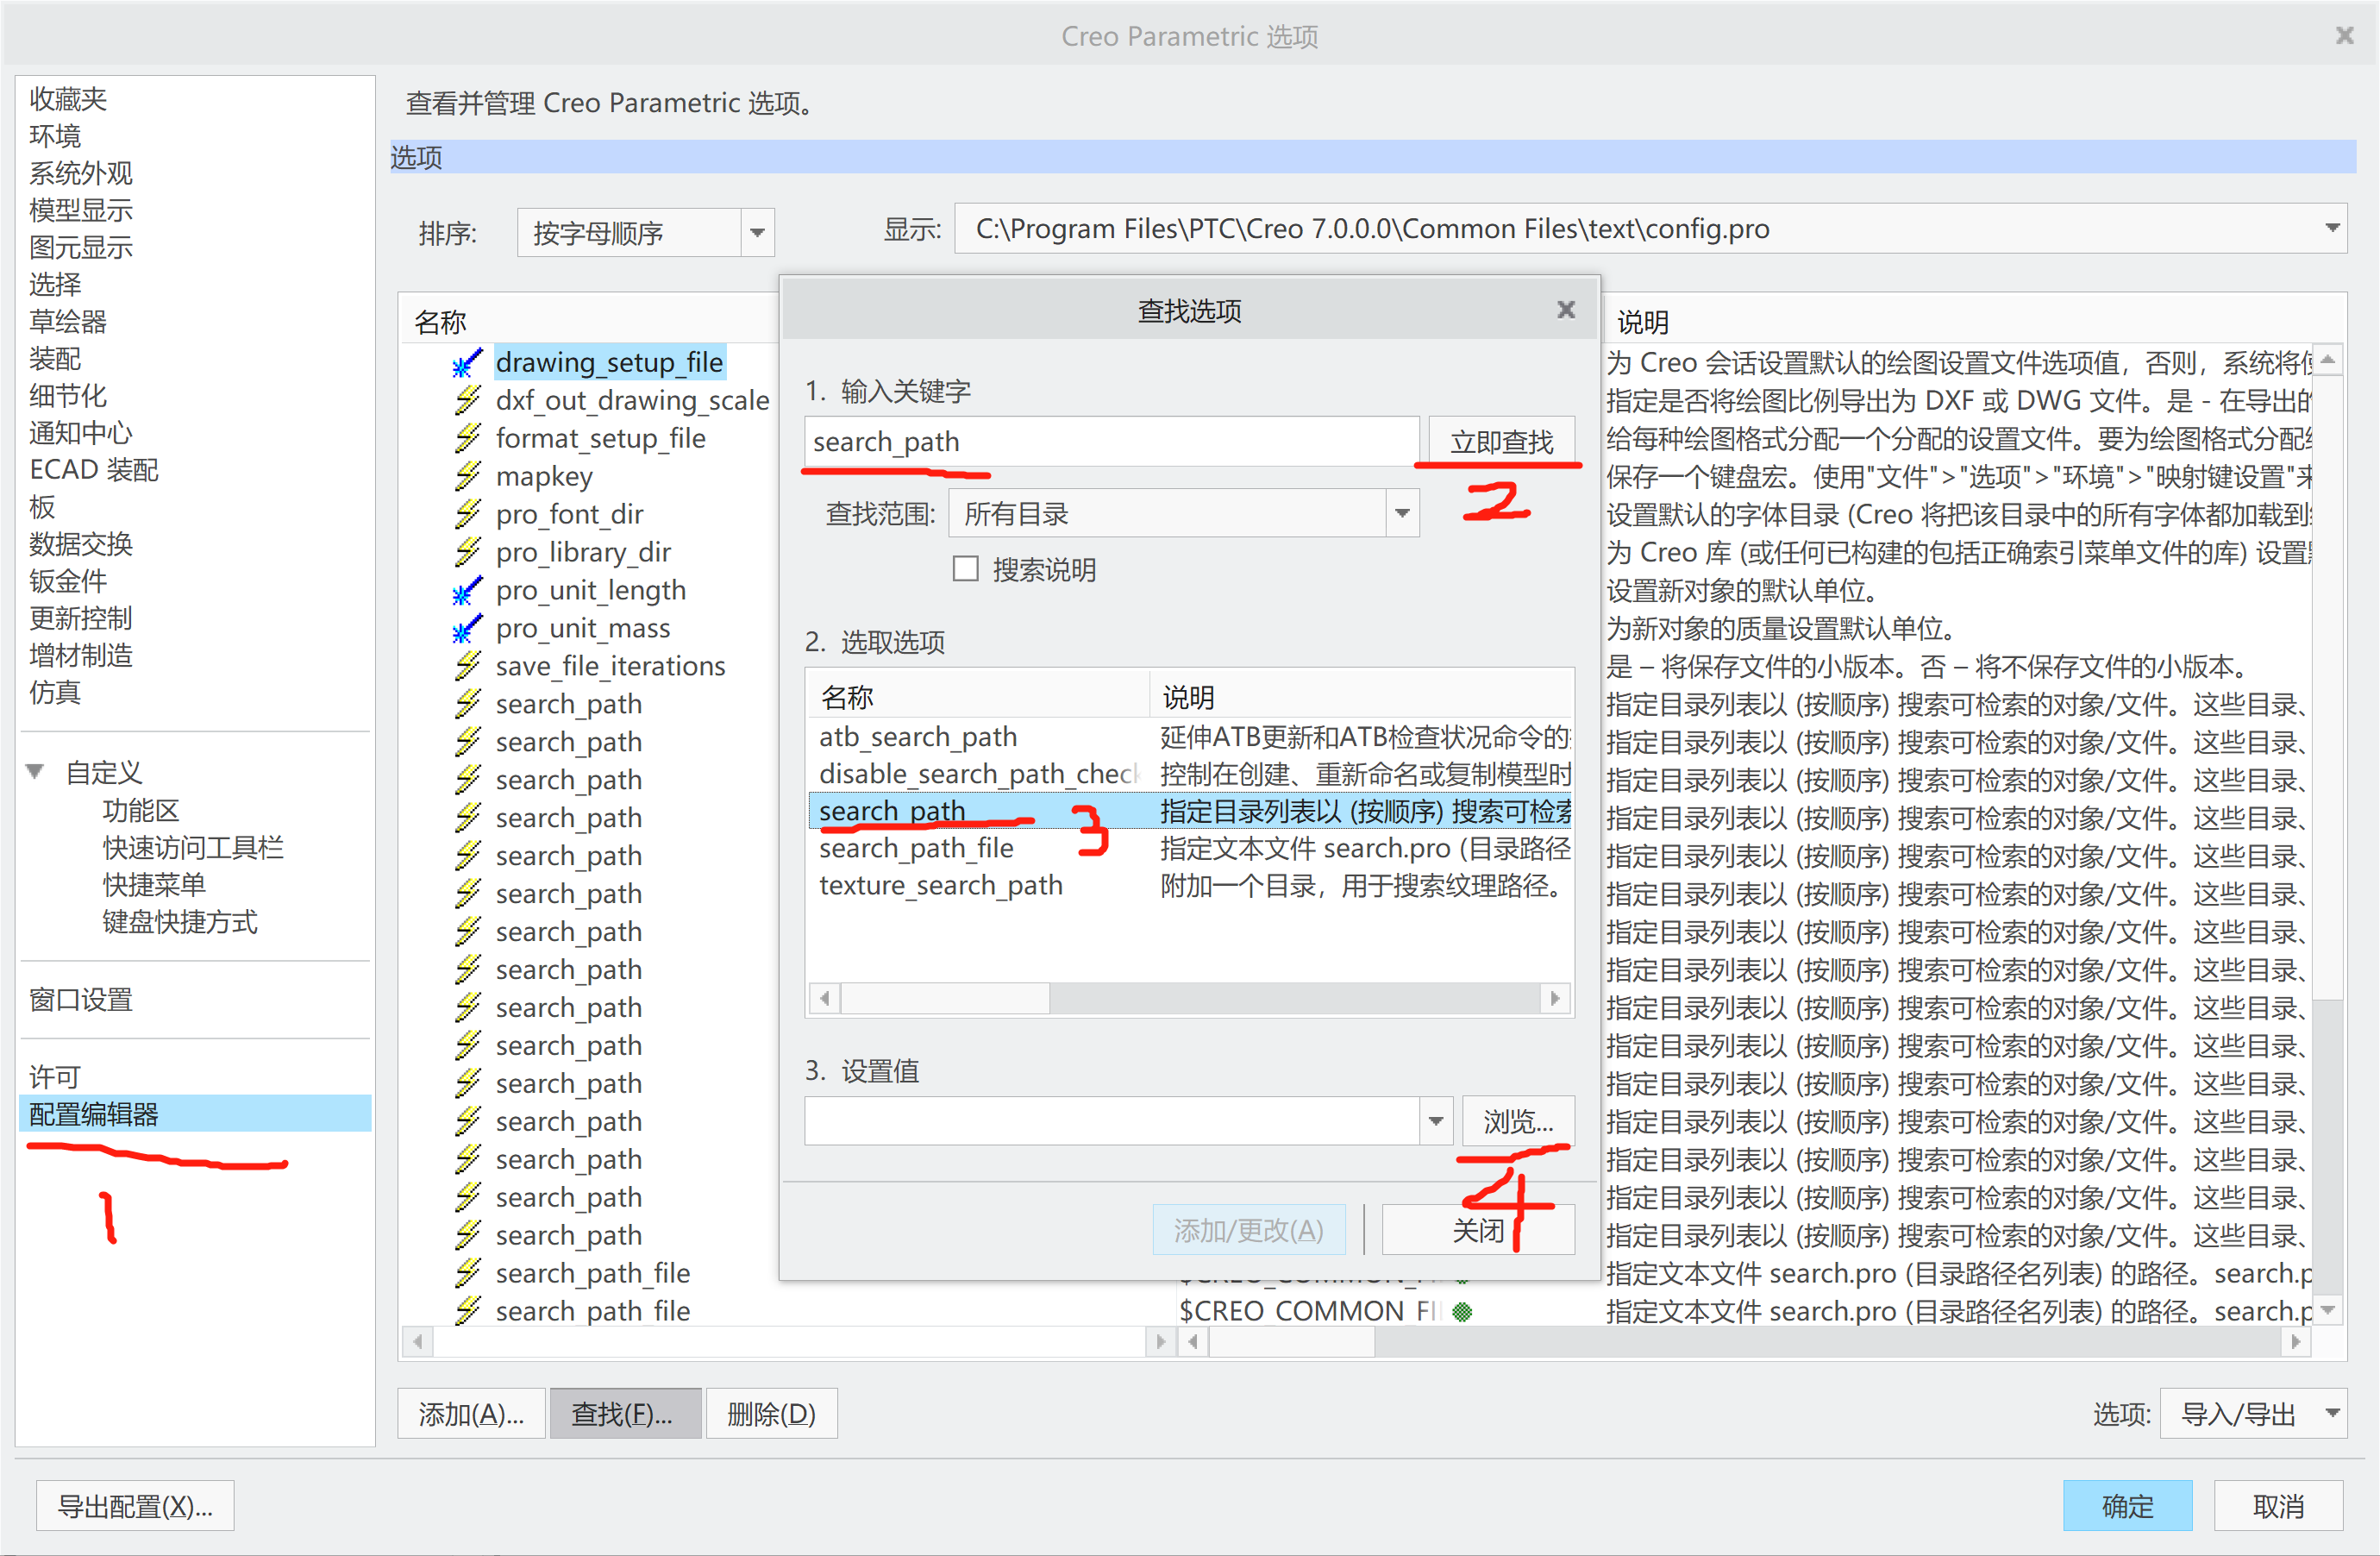
Task: Select the drawing_setup_file option row
Action: tap(609, 363)
